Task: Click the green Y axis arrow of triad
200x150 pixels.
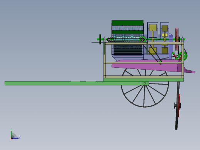Action: coord(12,134)
